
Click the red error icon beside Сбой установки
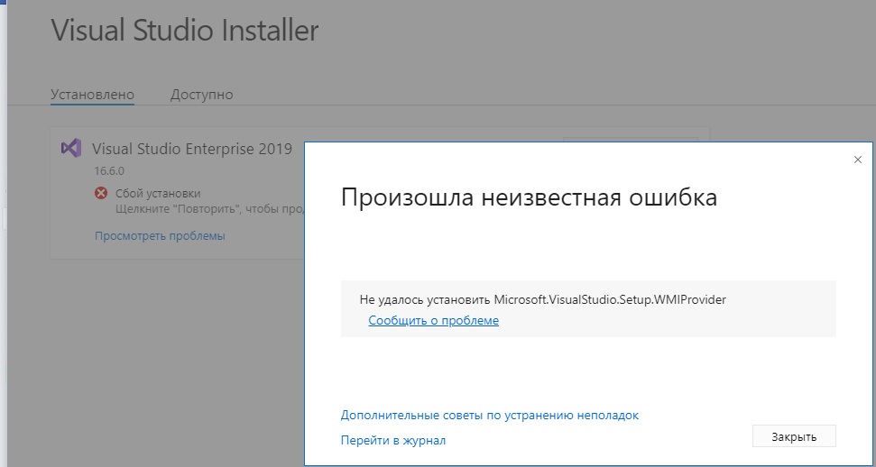[100, 193]
